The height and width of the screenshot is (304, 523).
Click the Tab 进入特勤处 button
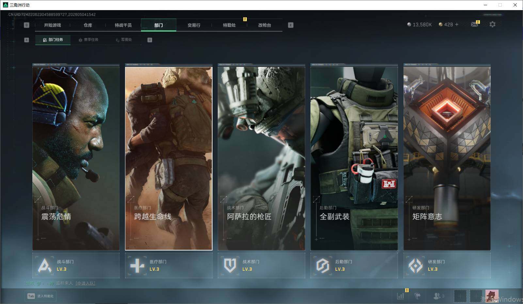coord(40,296)
